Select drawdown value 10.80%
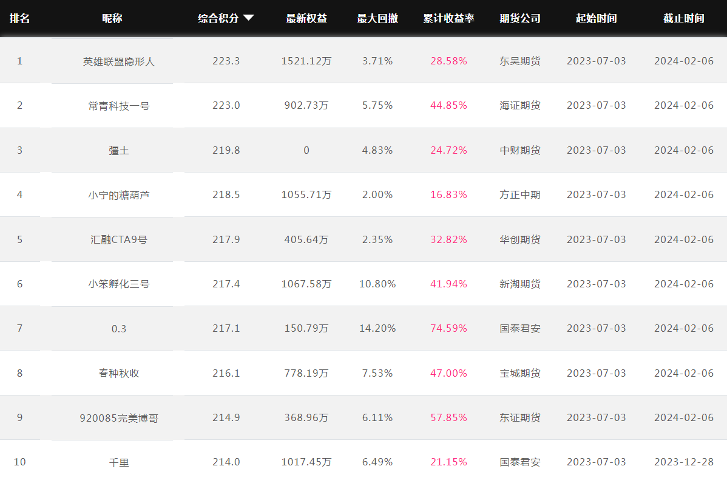The image size is (727, 483). [x=377, y=284]
